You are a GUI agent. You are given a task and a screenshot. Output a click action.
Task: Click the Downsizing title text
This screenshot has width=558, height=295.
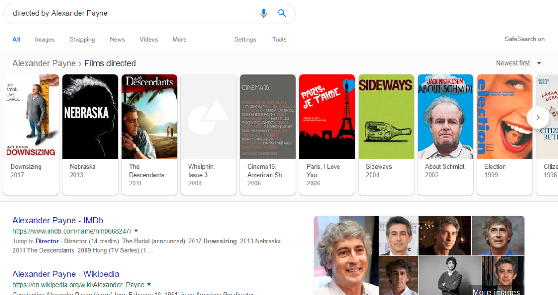(x=26, y=167)
